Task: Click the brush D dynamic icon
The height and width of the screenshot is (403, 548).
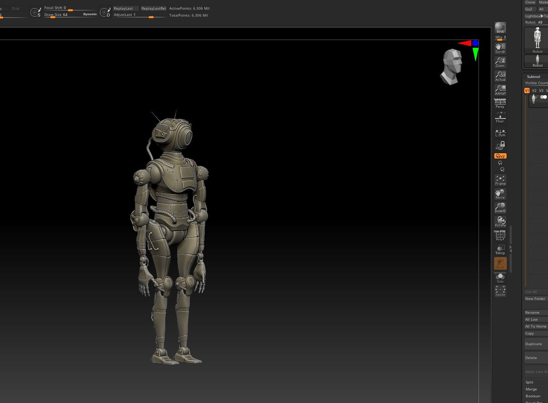Action: pos(105,12)
